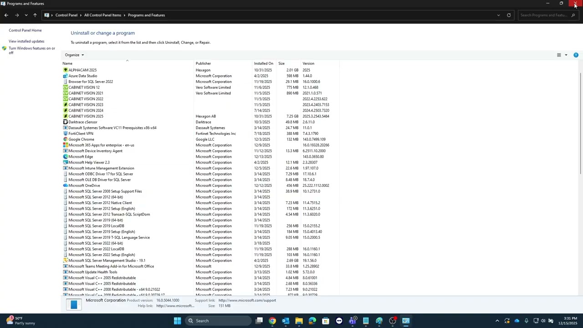Open Google Chrome from the taskbar
The height and width of the screenshot is (328, 583).
coord(272,321)
